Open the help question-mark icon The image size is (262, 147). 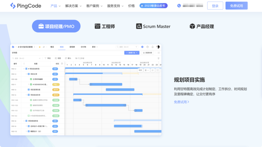[x=148, y=47]
